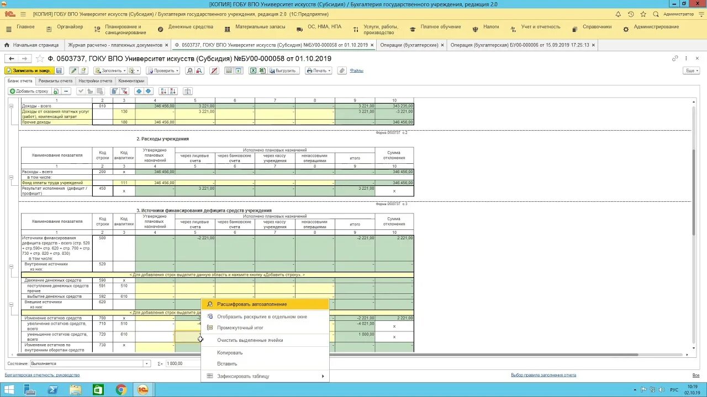Screen dimensions: 707x397
Task: Open notifications bell icon
Action: [619, 14]
